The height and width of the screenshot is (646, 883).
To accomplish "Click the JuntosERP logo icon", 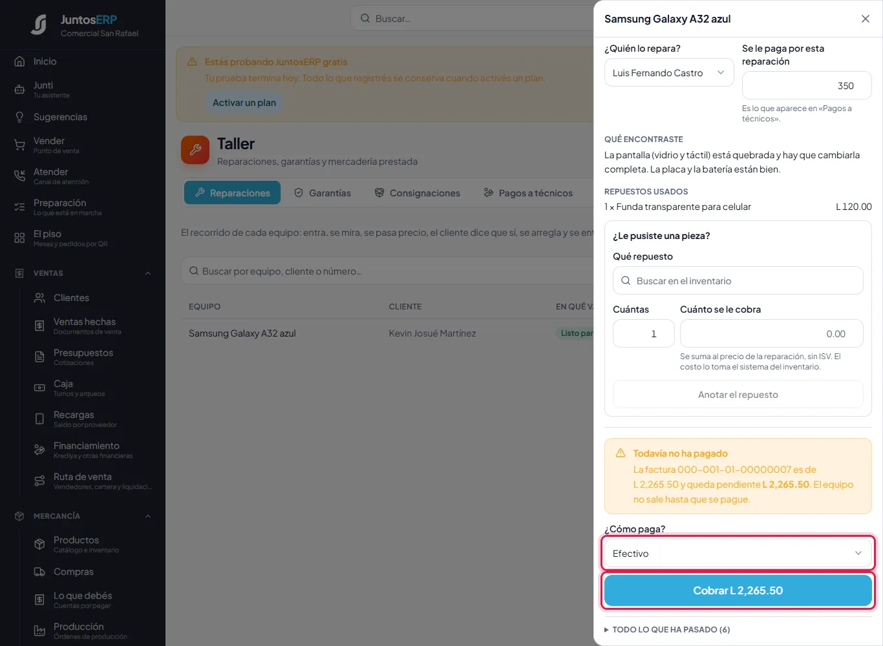I will [x=39, y=25].
